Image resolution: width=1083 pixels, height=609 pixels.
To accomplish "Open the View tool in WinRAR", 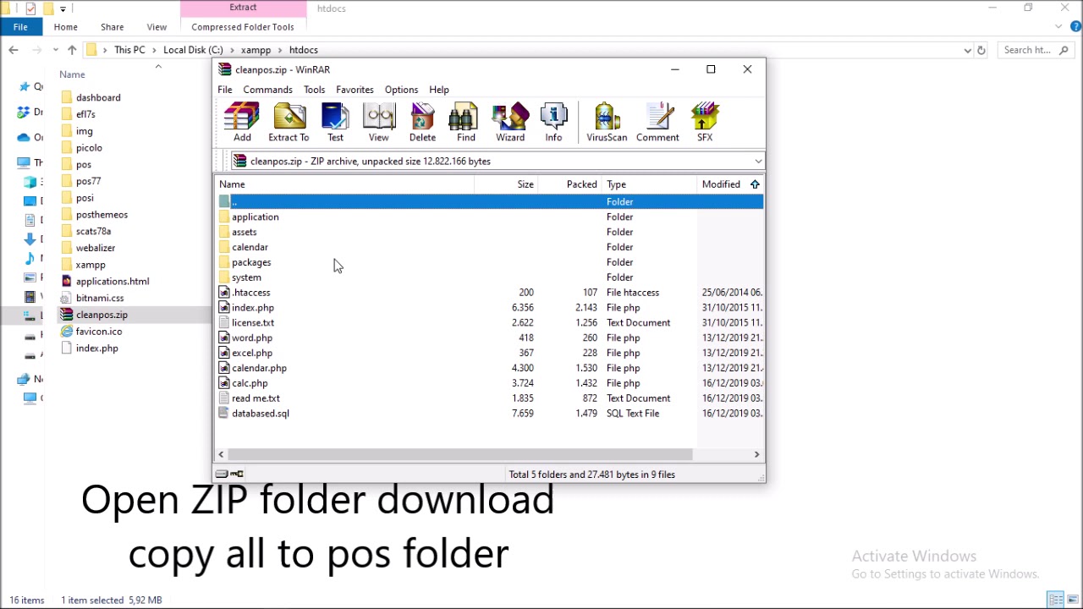I will coord(378,122).
